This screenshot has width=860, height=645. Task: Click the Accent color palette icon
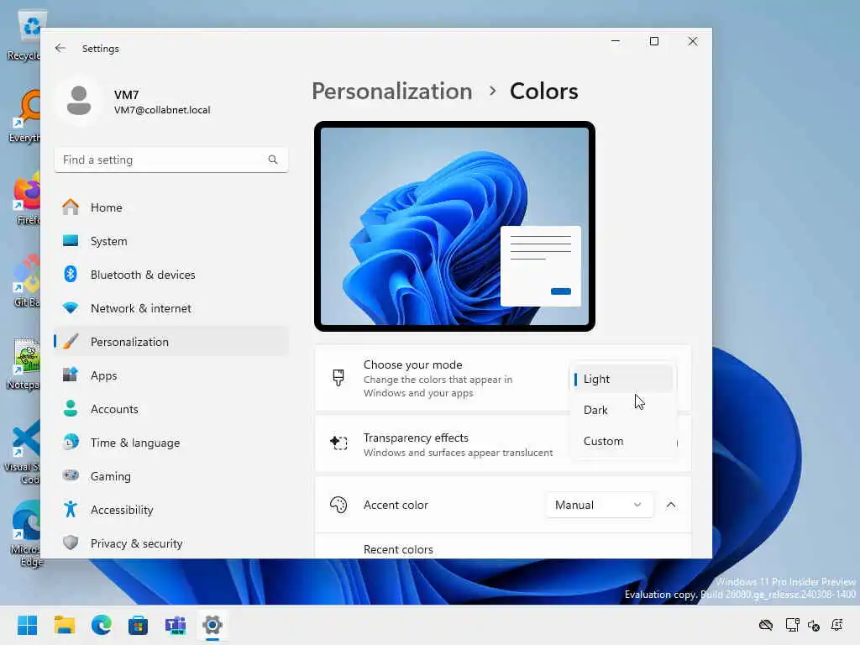[338, 505]
